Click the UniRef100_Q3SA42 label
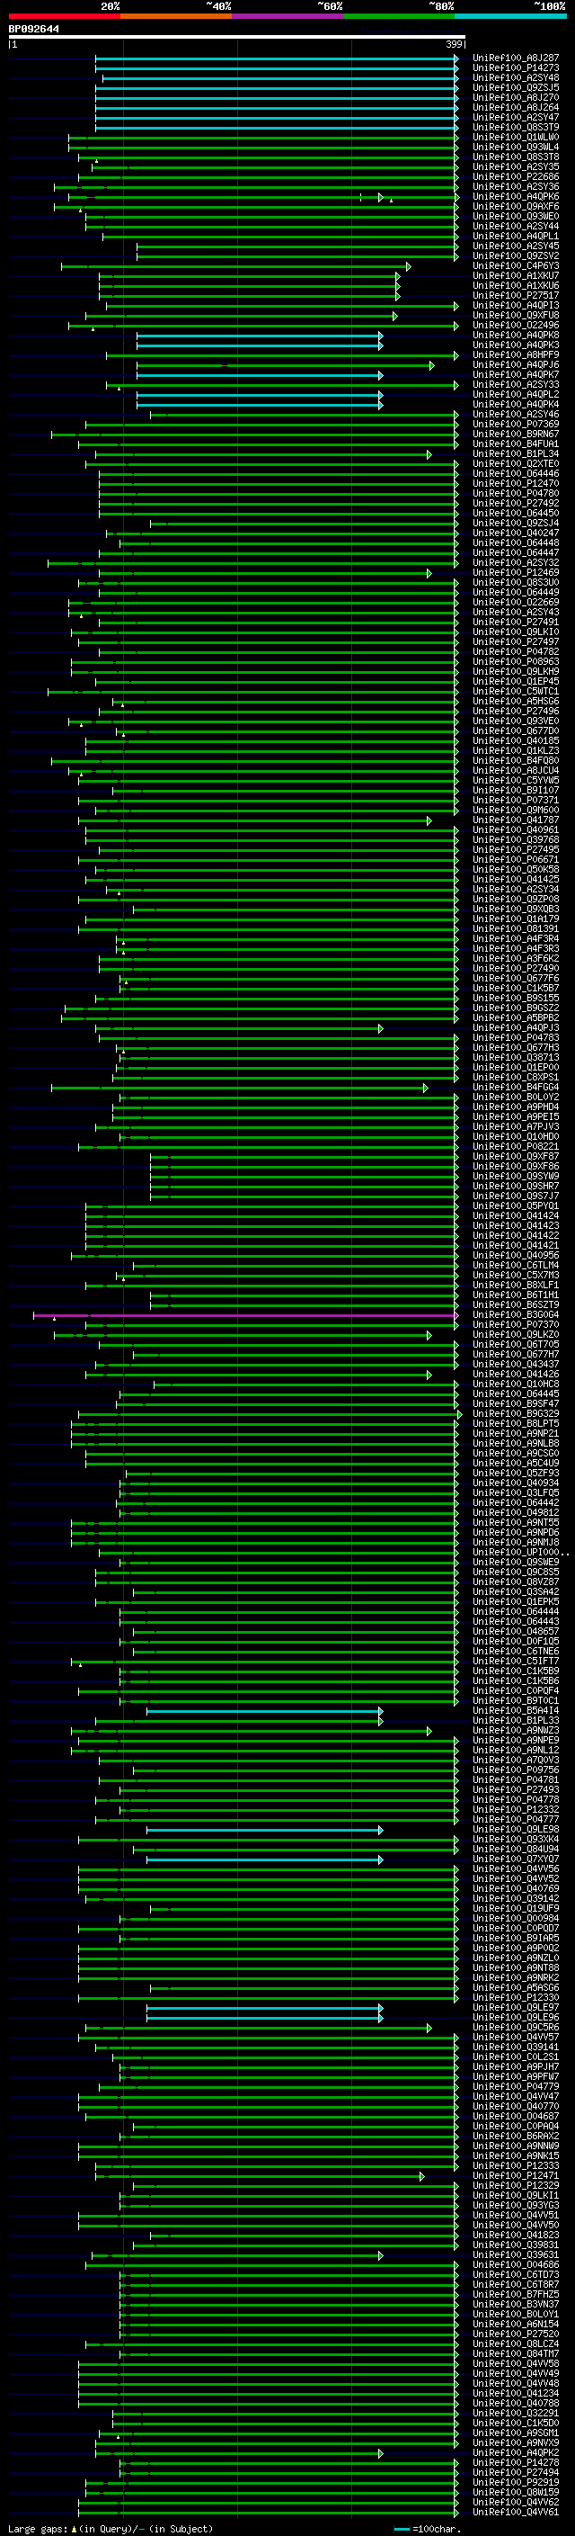Screen dimensions: 575x2536 (516, 1592)
